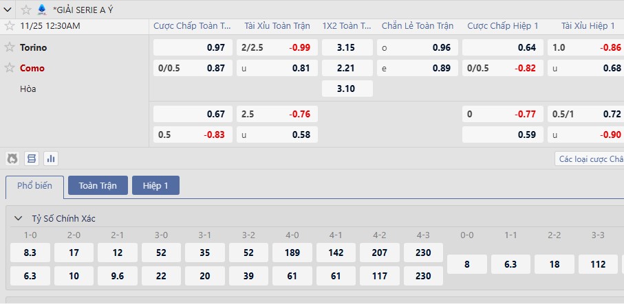Mark Como as favorite with star
This screenshot has width=624, height=304.
(10, 68)
